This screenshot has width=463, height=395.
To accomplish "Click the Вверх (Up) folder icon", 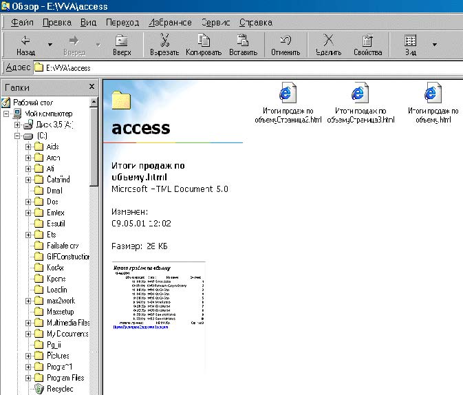I will coord(121,41).
